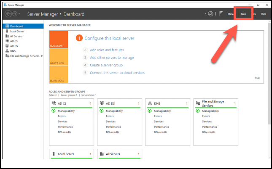The height and width of the screenshot is (169, 272).
Task: Click File and Storage Manageability status icon
Action: pos(198,111)
